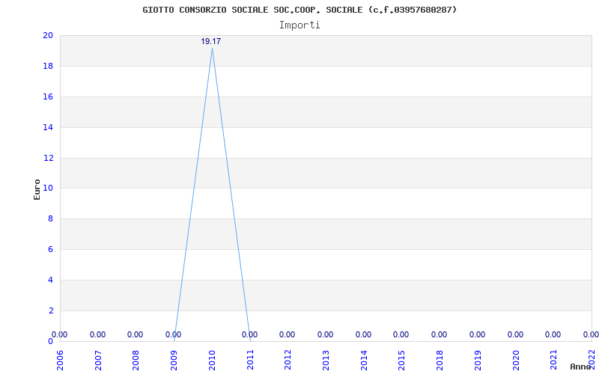Click y-axis tick value 14
The image size is (599, 374).
coord(48,127)
